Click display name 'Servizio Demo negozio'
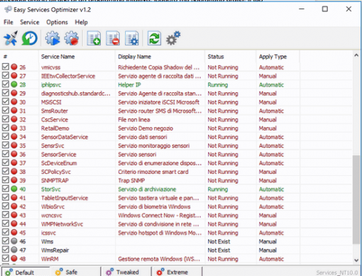The width and height of the screenshot is (362, 276). tap(146, 128)
